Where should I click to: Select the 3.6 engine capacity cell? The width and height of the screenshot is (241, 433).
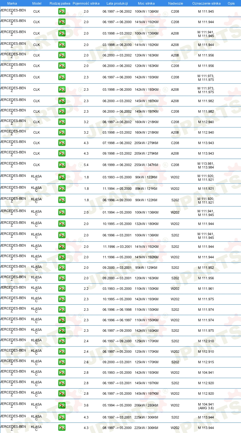coord(86,406)
